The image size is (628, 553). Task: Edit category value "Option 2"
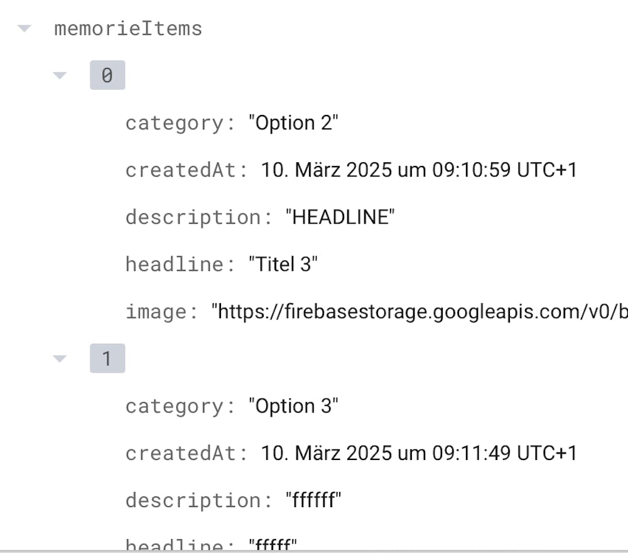tap(293, 123)
